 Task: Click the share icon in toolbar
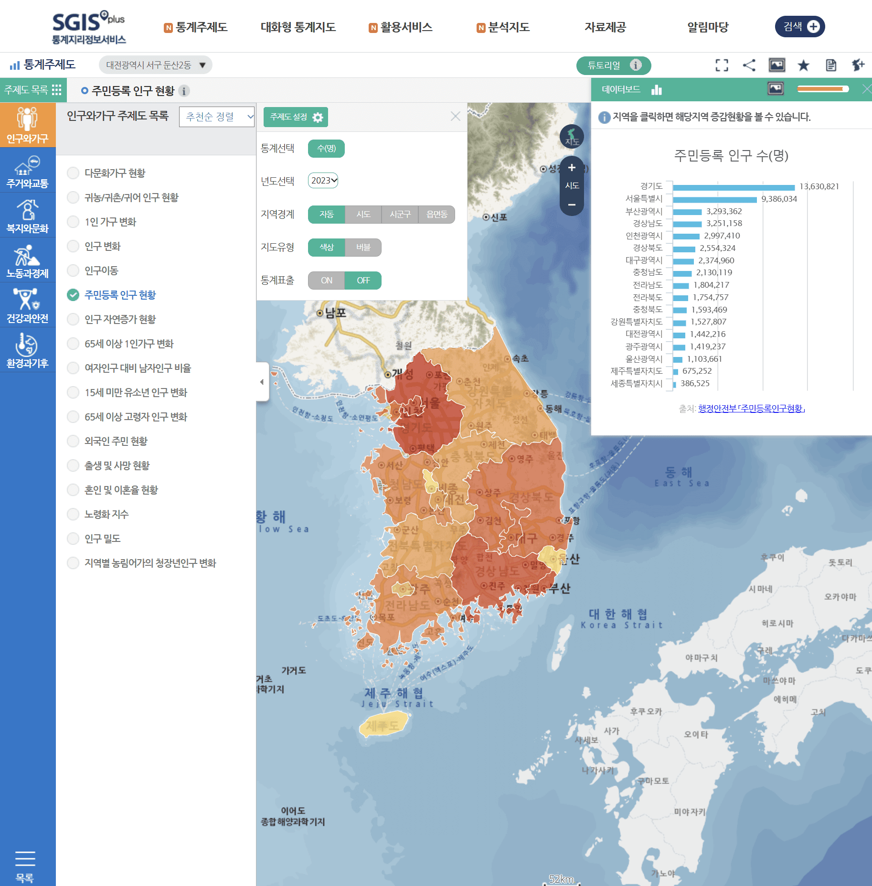point(749,65)
